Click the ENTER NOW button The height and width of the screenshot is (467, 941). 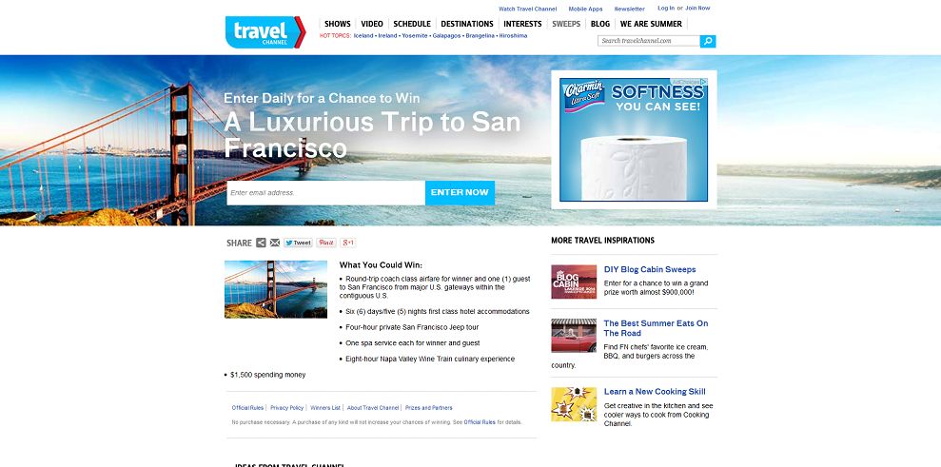coord(460,193)
